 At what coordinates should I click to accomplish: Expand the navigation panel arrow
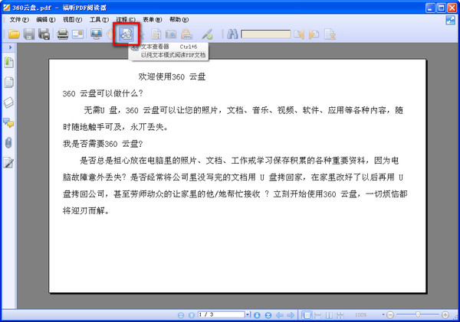tap(11, 47)
